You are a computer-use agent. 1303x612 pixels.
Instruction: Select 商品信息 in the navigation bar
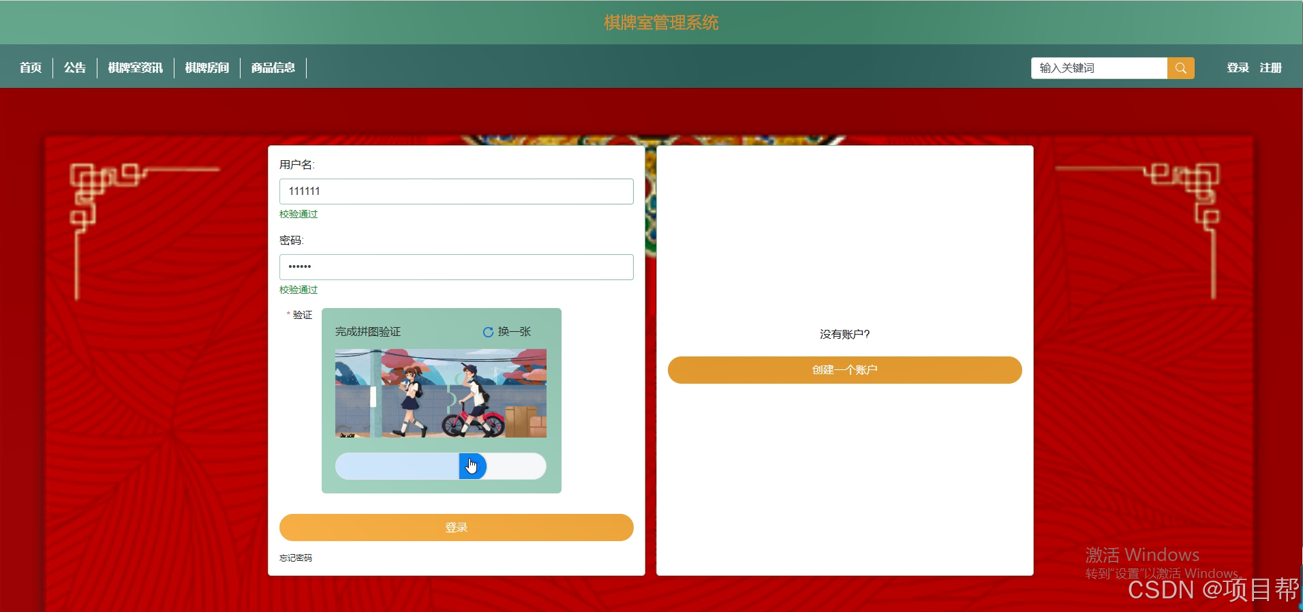(x=273, y=67)
